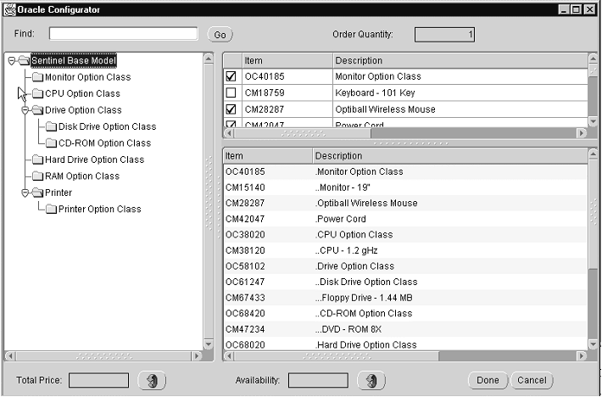The width and height of the screenshot is (602, 397).
Task: Select Sentinel Base Model in the tree
Action: click(x=73, y=61)
